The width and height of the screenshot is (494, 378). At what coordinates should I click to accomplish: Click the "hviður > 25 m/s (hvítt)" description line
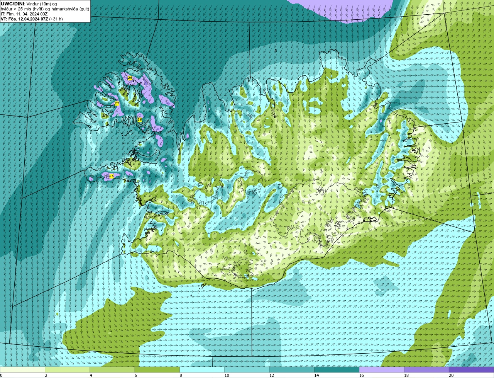click(x=45, y=9)
